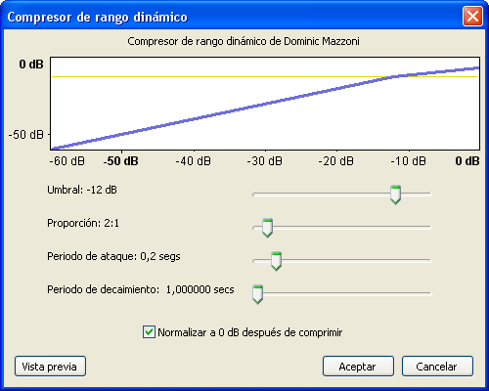Click the '-10 dB' horizontal axis label
489x391 pixels.
pos(408,161)
